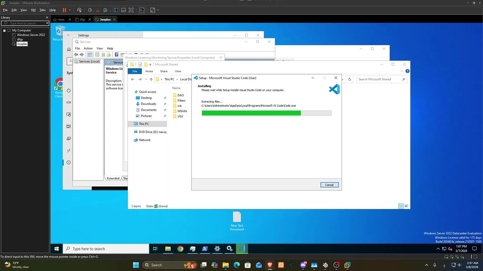
Task: Select DVD Drive (D:) in navigation pane
Action: [x=150, y=132]
